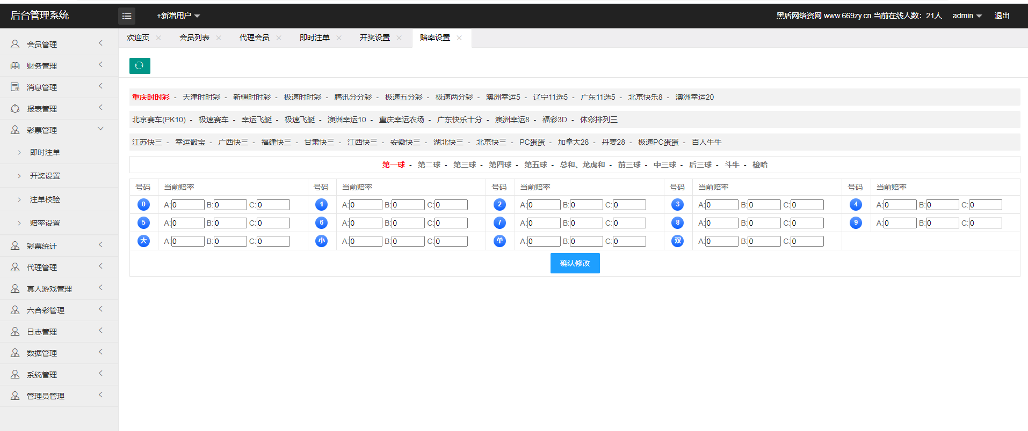Toggle the sidebar hamburger menu icon
The width and height of the screenshot is (1028, 431).
click(x=127, y=16)
